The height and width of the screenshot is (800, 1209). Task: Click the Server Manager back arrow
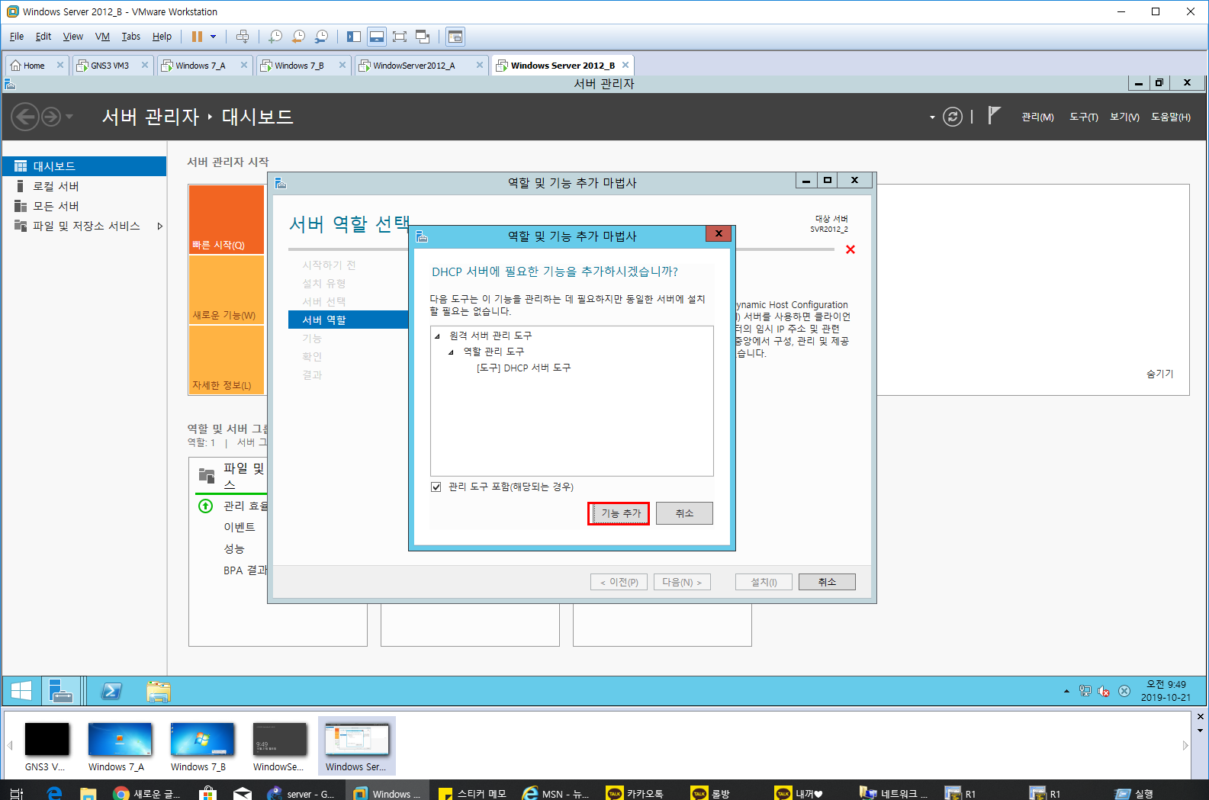[x=25, y=117]
